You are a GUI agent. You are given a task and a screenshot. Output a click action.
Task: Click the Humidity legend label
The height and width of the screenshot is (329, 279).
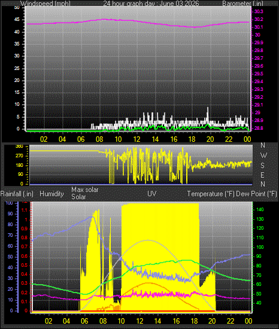point(51,194)
